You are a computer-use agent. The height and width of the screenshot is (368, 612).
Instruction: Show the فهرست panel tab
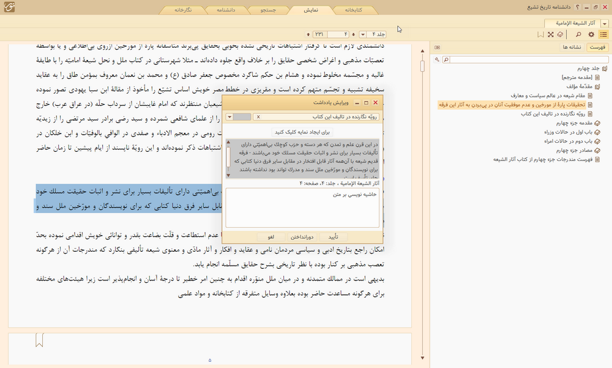597,47
